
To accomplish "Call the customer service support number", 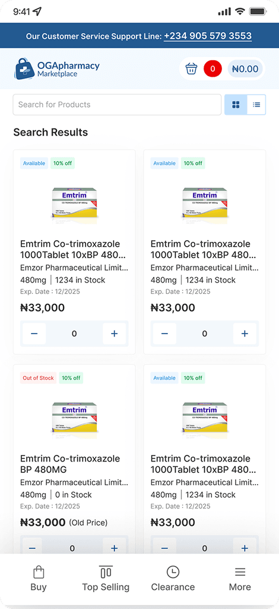I will click(208, 36).
